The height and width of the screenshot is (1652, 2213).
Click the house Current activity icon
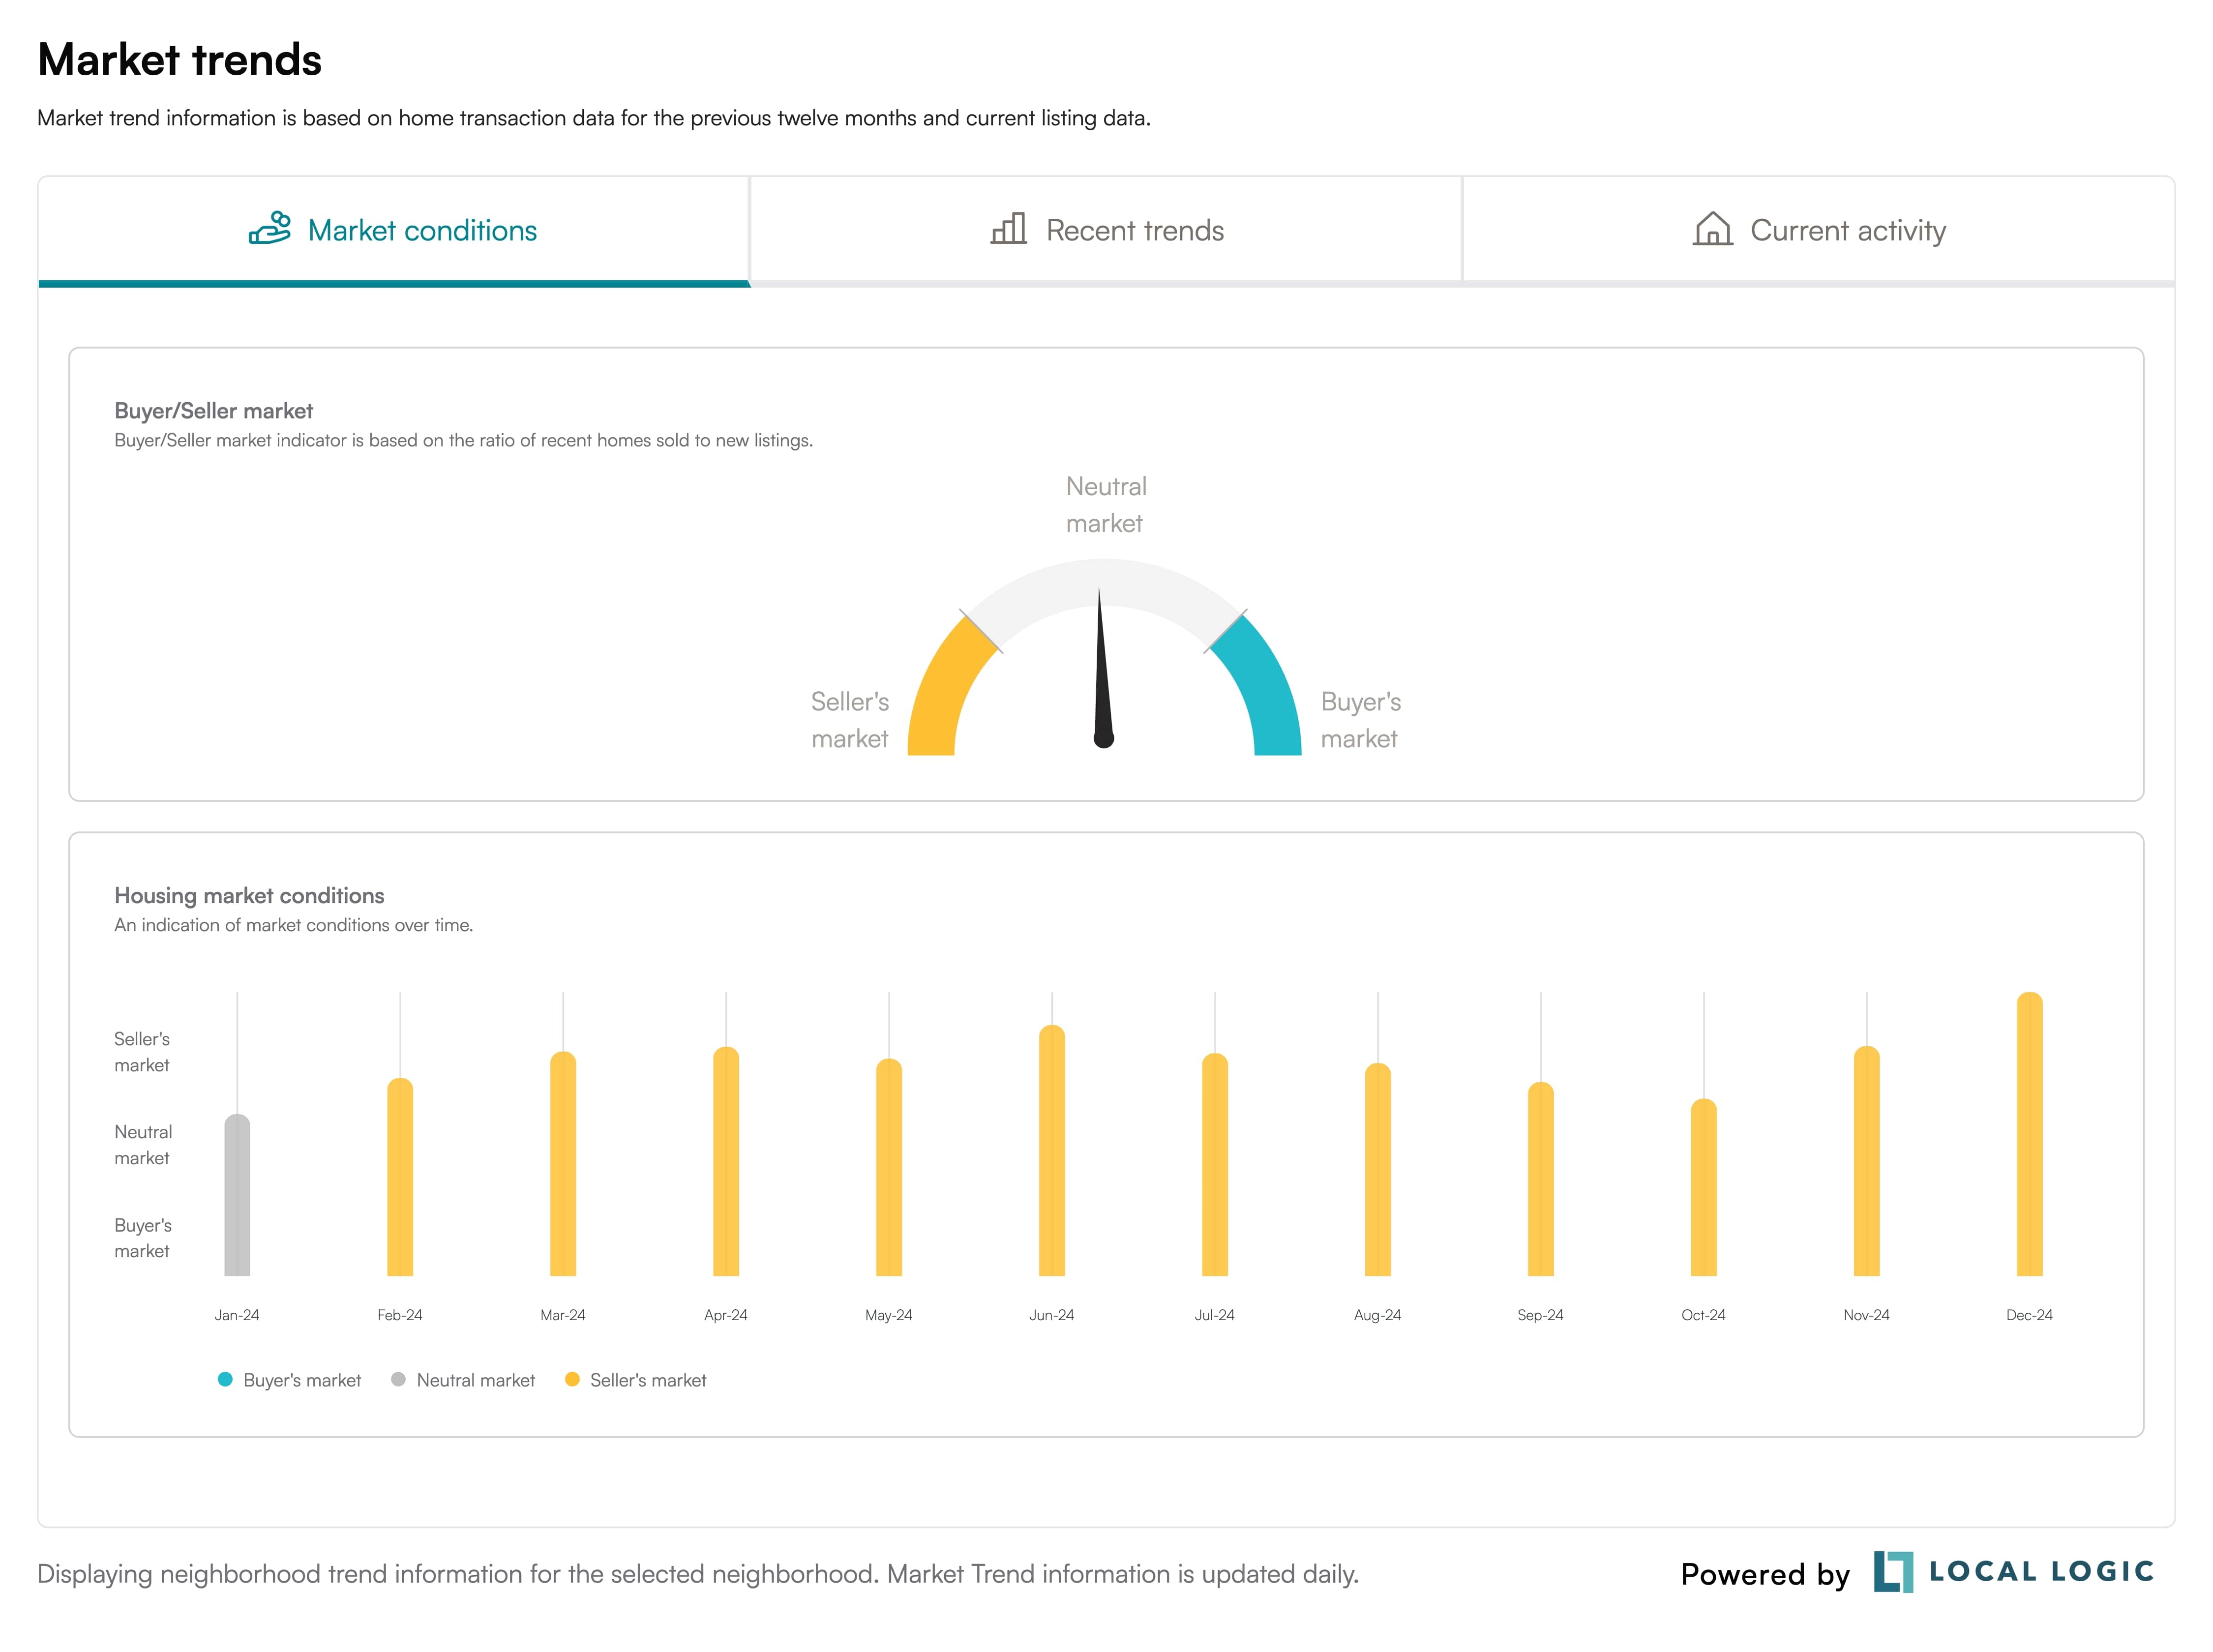pos(1712,229)
